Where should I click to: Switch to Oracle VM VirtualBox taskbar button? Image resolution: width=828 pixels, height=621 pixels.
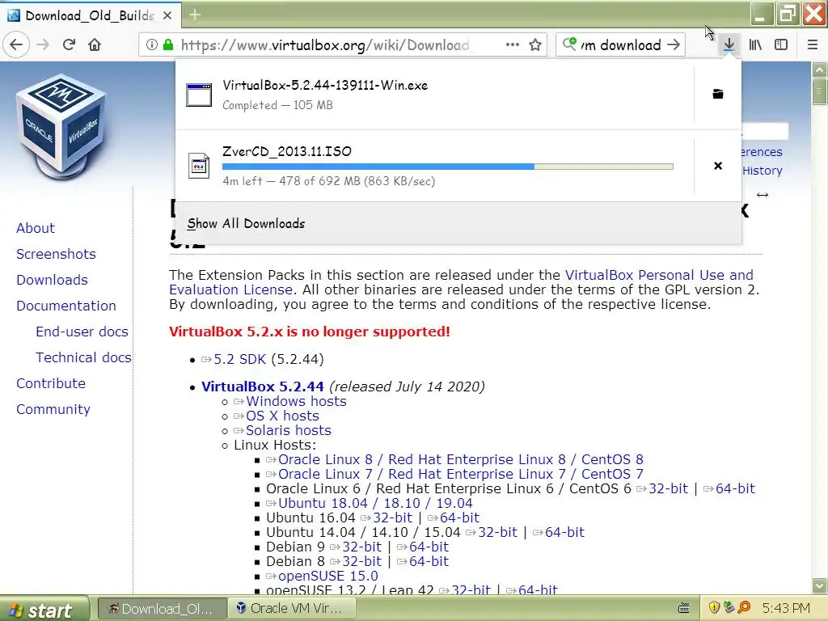(x=291, y=609)
